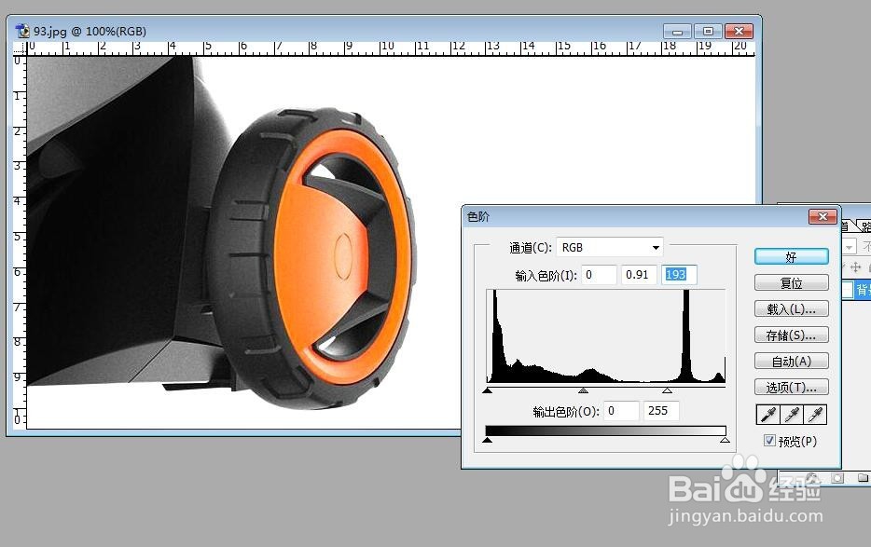Click the 复位 reset button
Viewport: 871px width, 547px height.
tap(791, 282)
